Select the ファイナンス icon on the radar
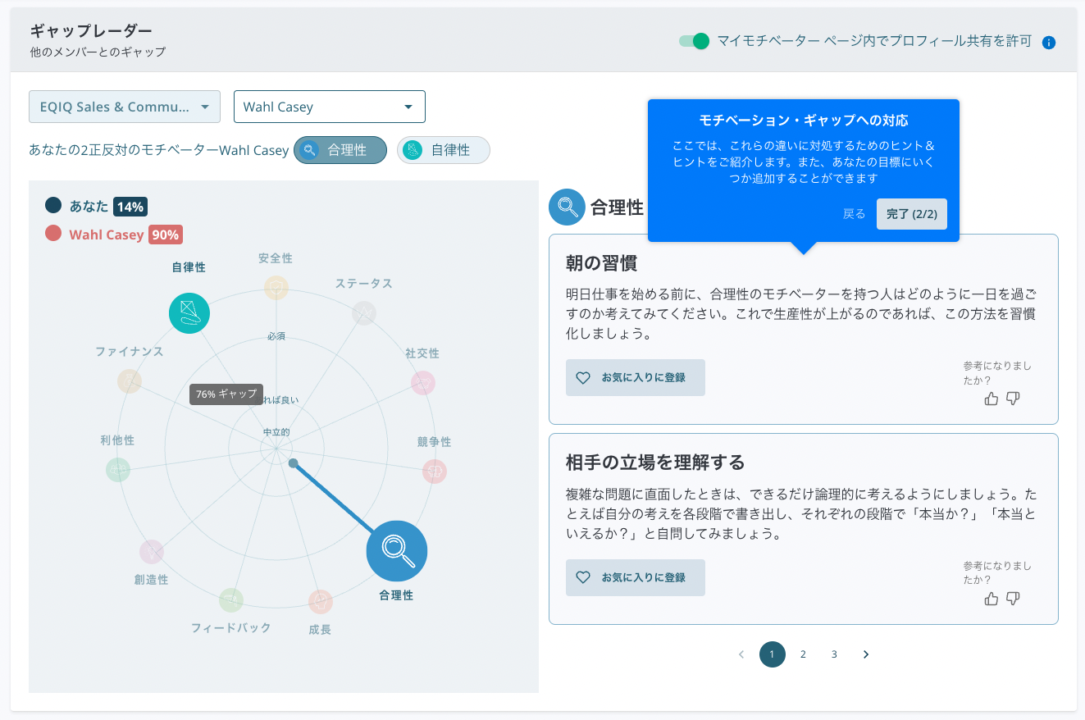This screenshot has width=1085, height=720. [130, 381]
